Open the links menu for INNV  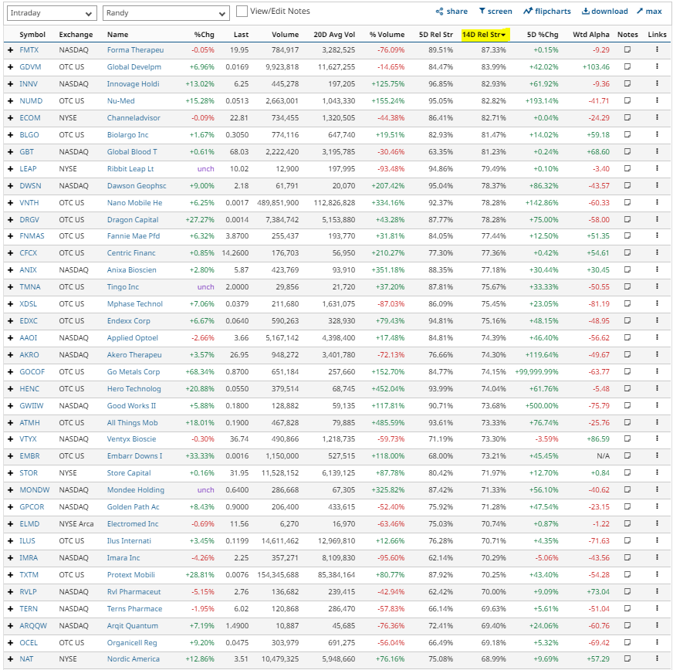pyautogui.click(x=657, y=83)
